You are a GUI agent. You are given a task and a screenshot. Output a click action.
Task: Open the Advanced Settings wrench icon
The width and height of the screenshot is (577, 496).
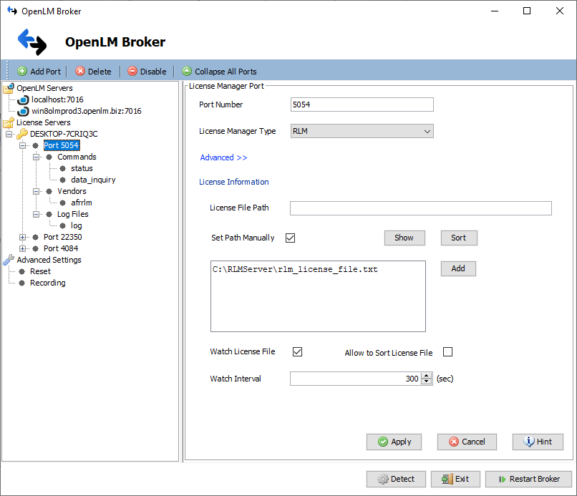[9, 260]
